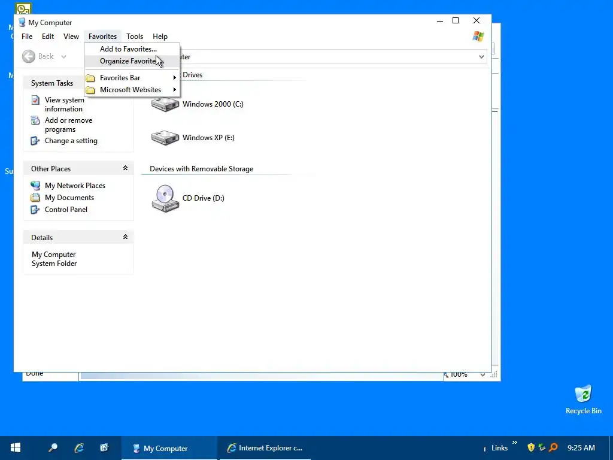Click the third quick launch icon

[104, 448]
